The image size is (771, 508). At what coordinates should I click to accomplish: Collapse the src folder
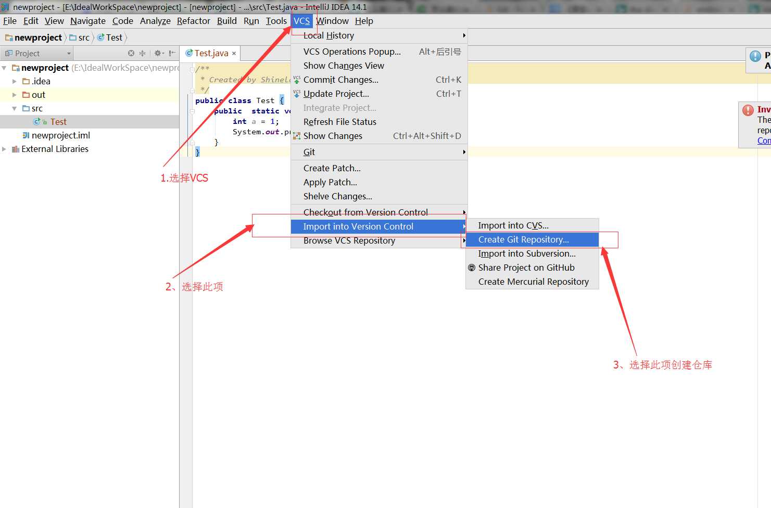(15, 108)
